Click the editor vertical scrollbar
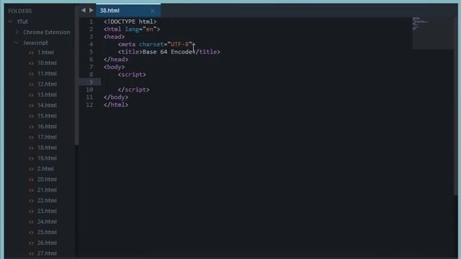461x259 pixels. click(456, 106)
